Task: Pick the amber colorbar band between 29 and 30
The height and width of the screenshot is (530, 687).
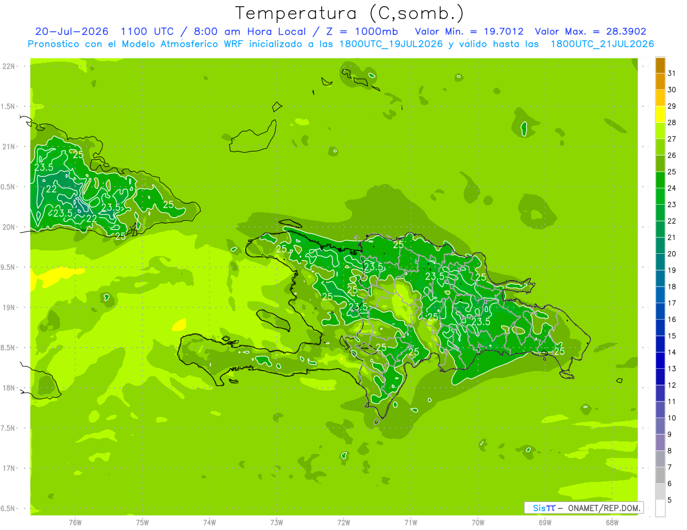Action: [x=660, y=98]
